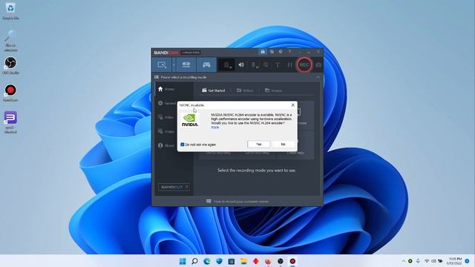Open the Recycle Bin desktop icon
Screen dimensions: 475x267
[10, 11]
